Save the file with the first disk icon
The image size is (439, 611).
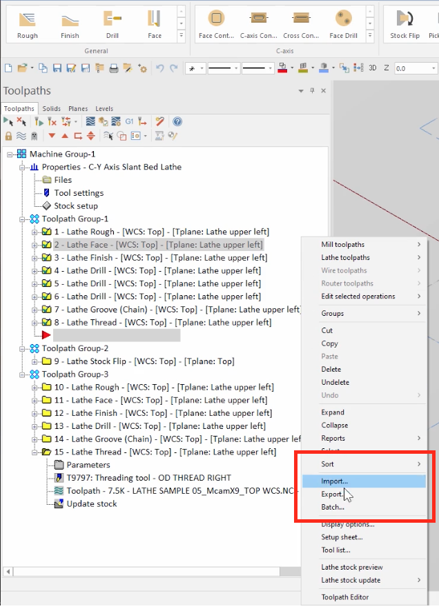pyautogui.click(x=57, y=68)
